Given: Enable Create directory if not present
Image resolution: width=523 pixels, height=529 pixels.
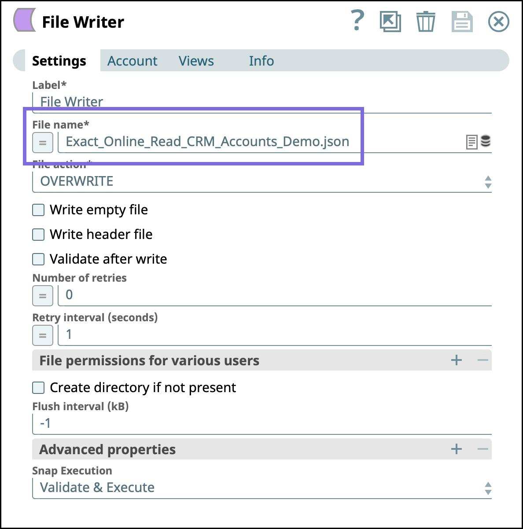Looking at the screenshot, I should tap(39, 388).
